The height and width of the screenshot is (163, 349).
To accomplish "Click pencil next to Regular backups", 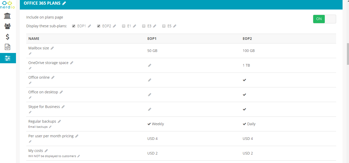I will coord(59,121).
